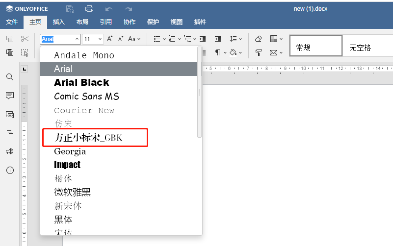Switch to the 保护 tab
393x246 pixels.
pos(153,22)
